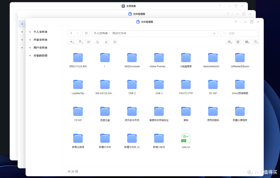
Task: Click the copy icon in toolbar
Action: (x=89, y=42)
